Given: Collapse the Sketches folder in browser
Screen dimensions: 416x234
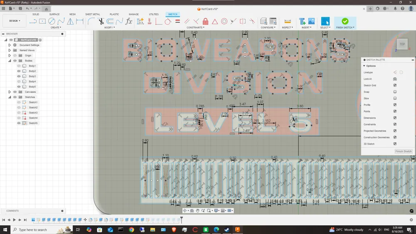Looking at the screenshot, I should tap(10, 97).
